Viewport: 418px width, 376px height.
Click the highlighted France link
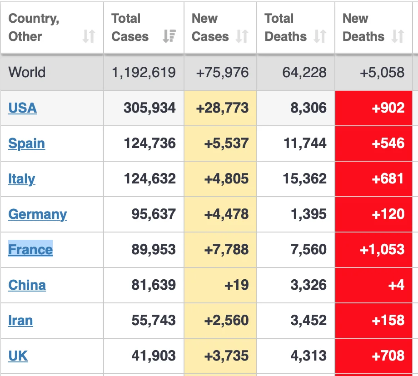(x=30, y=250)
